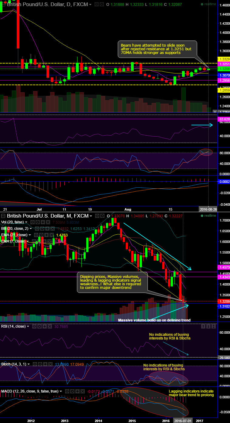The image size is (230, 423).
Task: Open daily chart series settings gear
Action: (x=102, y=5)
